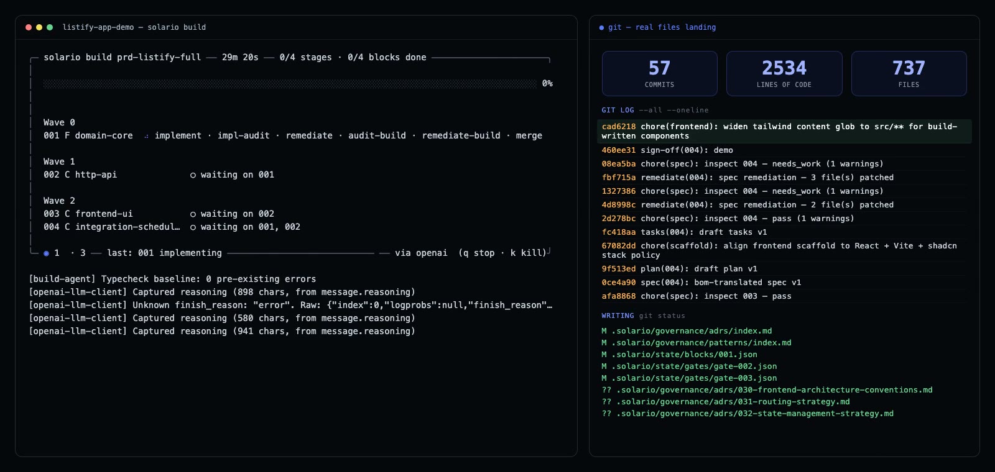Click the 'Unknown finish_reason' log line
Image resolution: width=995 pixels, height=472 pixels.
click(x=290, y=305)
